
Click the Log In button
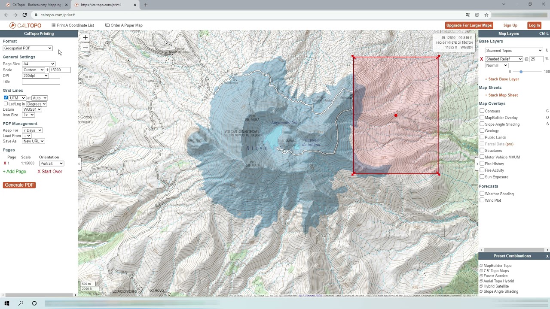point(534,25)
